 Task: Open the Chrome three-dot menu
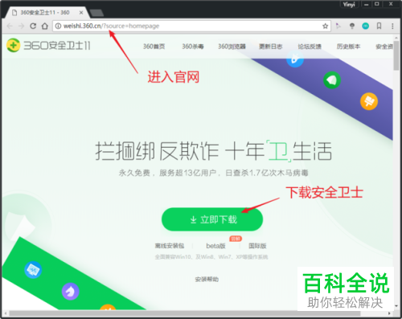[x=392, y=26]
